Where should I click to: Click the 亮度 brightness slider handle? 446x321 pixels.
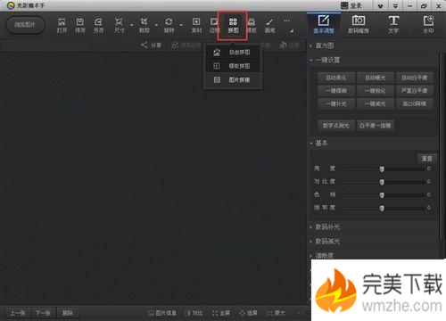382,169
